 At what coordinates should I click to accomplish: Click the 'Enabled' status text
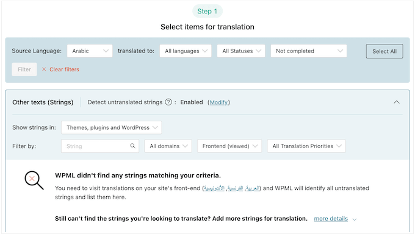[x=192, y=102]
